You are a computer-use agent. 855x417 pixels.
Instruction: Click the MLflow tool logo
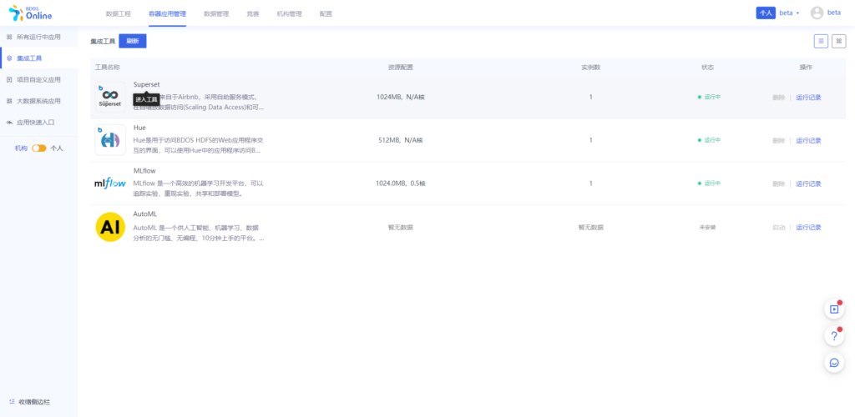point(110,183)
